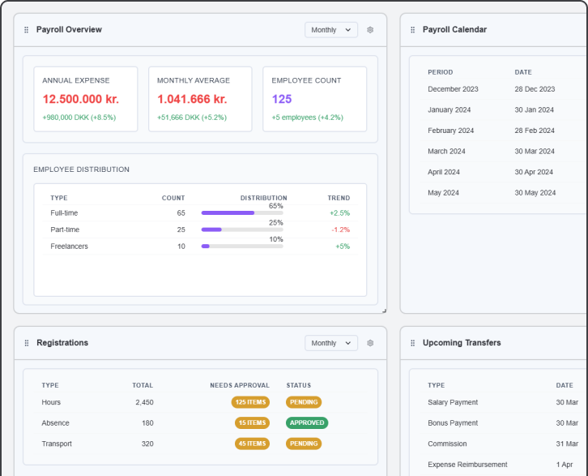Grab the Registrations drag handle
The image size is (588, 476).
tap(27, 343)
